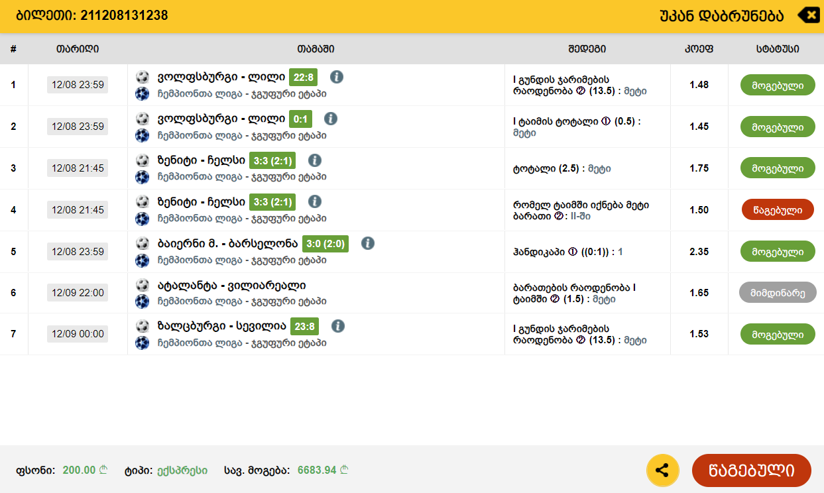Image resolution: width=824 pixels, height=493 pixels.
Task: Click the possible winnings value 6683.94
Action: coord(317,470)
